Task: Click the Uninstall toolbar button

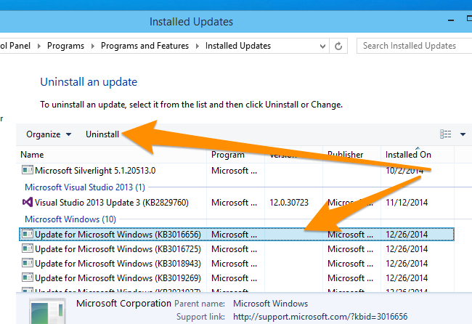Action: pos(102,134)
